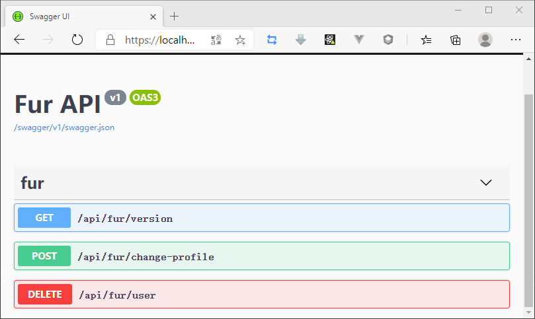Click the browser back arrow
Screen dimensions: 535x319
tap(19, 40)
